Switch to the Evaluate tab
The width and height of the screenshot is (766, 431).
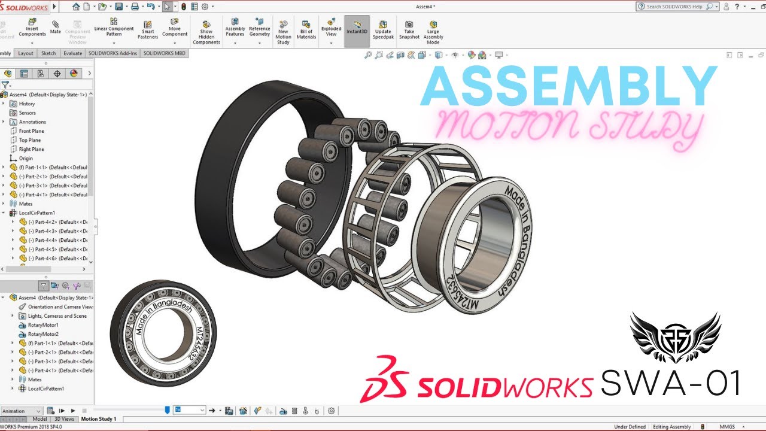(x=73, y=53)
